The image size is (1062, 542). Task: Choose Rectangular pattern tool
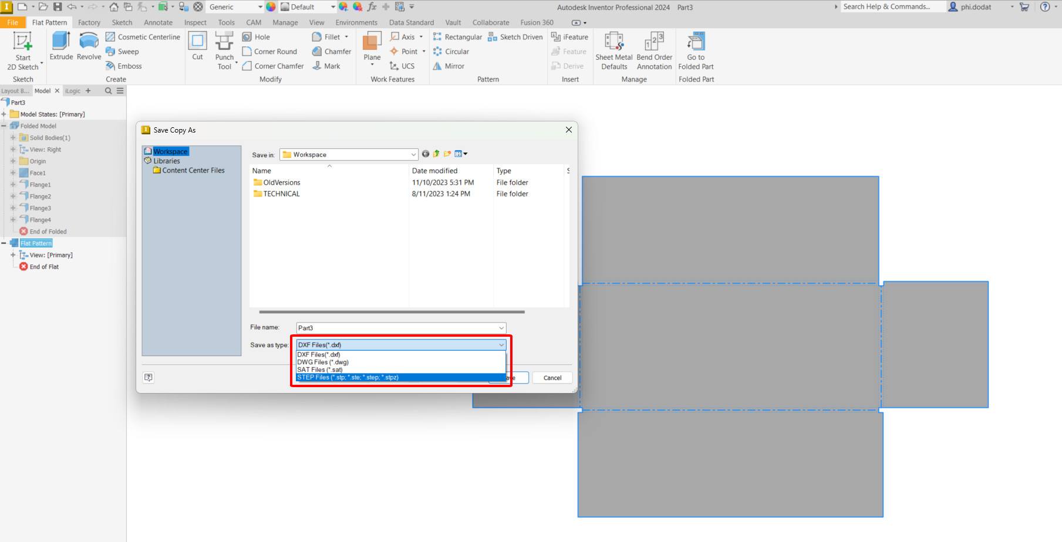pyautogui.click(x=457, y=37)
